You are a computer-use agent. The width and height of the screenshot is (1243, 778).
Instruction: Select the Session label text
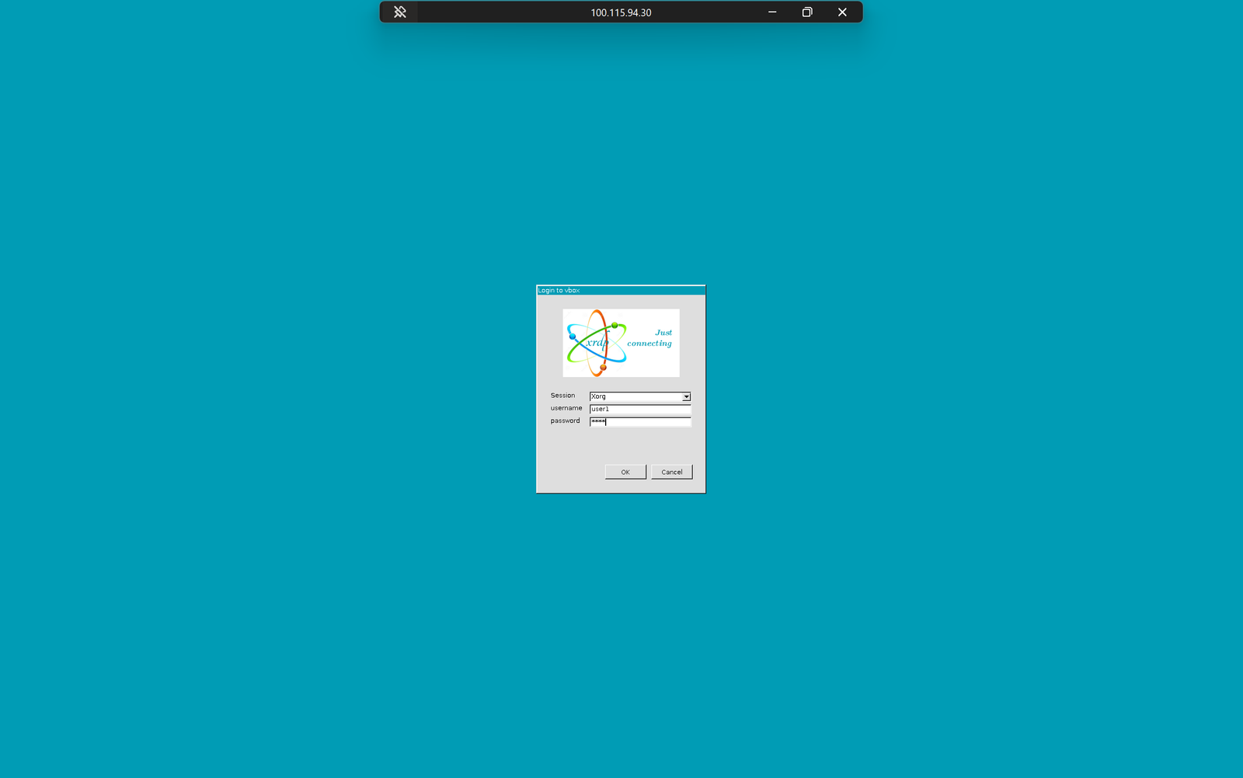[562, 396]
